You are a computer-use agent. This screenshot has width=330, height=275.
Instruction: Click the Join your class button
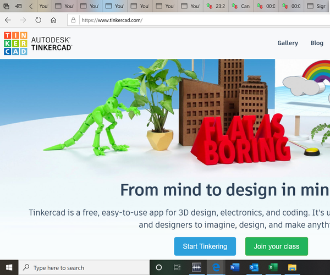coord(277,246)
